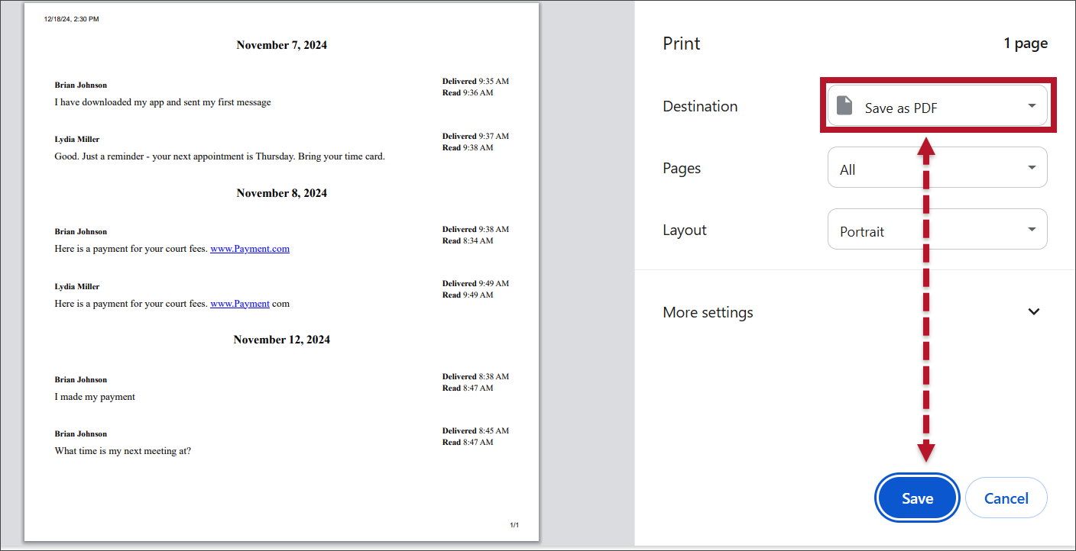The width and height of the screenshot is (1076, 551).
Task: Click Lydia Miller's name above appointment reminder
Action: 77,140
